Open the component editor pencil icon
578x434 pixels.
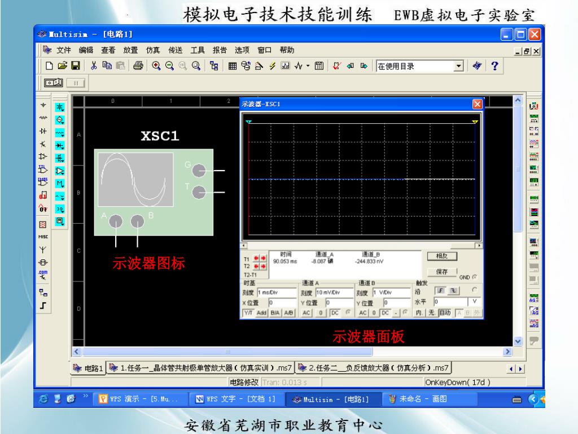[x=259, y=66]
